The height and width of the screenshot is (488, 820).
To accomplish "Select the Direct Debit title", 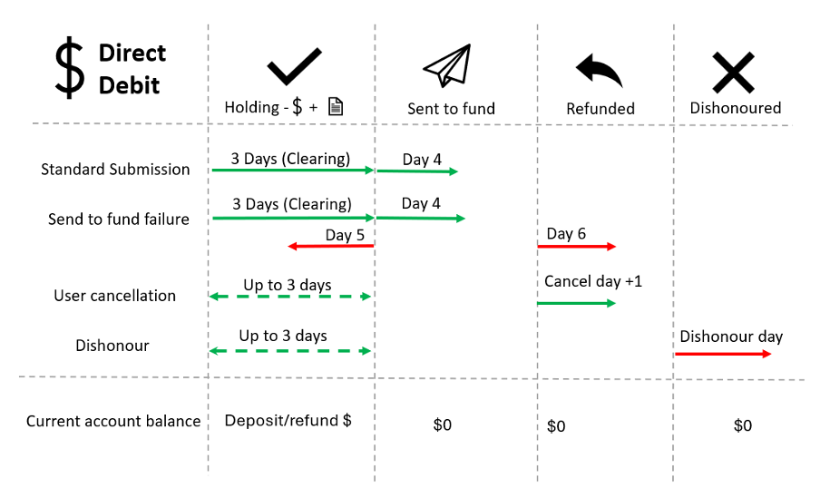I will click(x=132, y=69).
